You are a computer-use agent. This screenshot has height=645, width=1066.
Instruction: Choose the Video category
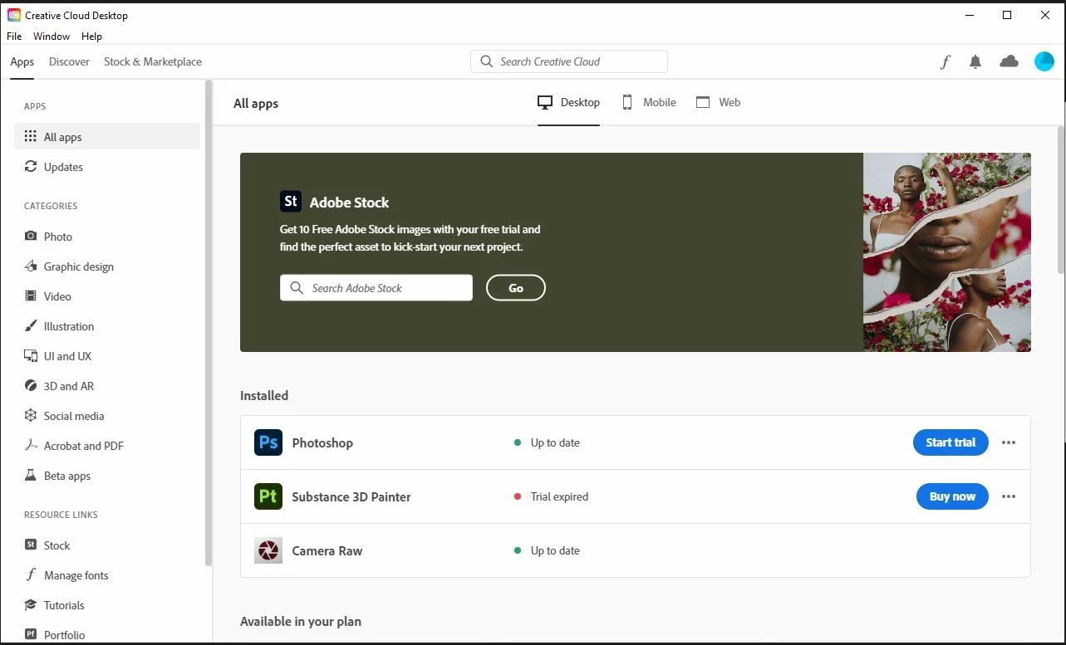tap(107, 296)
